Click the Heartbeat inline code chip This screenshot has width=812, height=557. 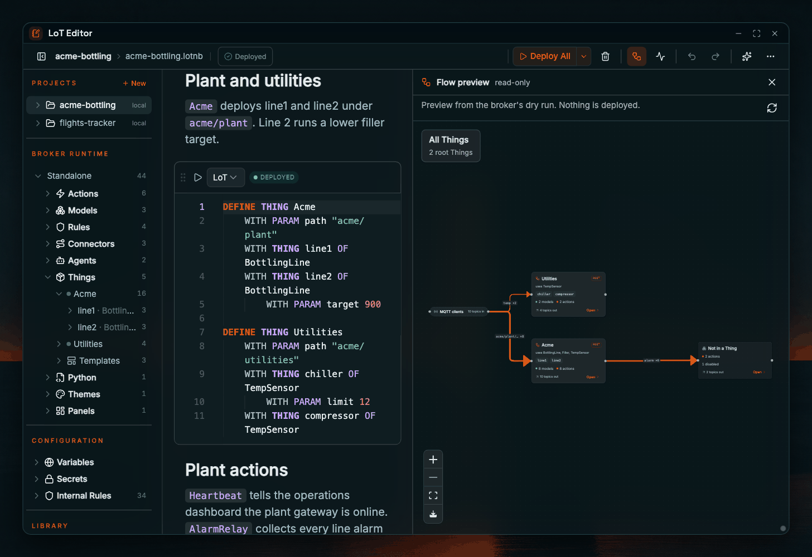[215, 496]
